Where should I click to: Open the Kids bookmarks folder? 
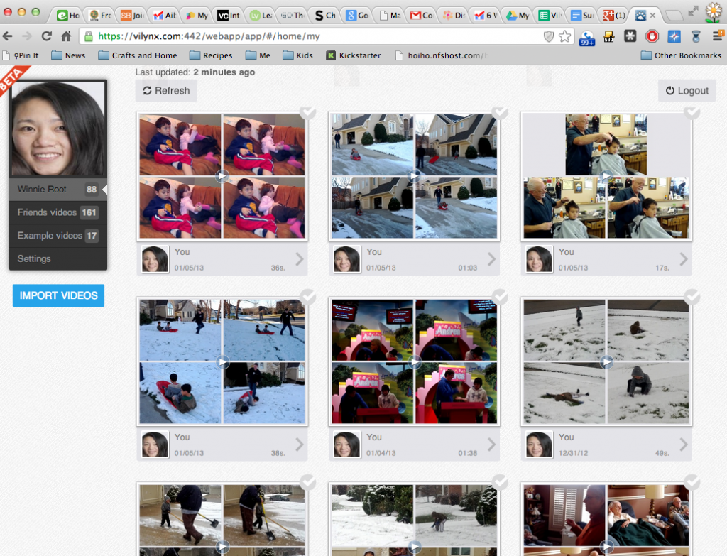(x=297, y=55)
